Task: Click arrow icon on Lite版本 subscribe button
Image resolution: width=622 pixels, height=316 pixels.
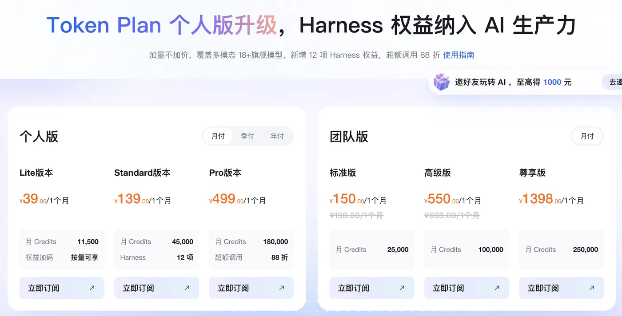Action: [x=92, y=288]
